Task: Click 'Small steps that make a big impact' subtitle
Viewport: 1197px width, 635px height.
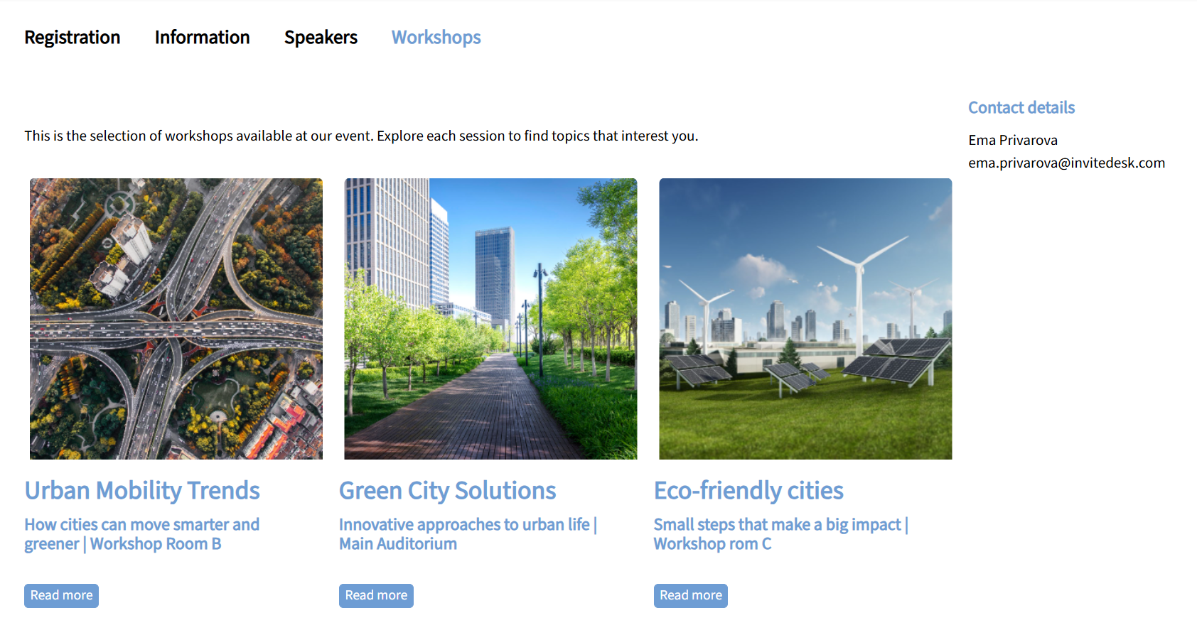Action: [x=780, y=534]
